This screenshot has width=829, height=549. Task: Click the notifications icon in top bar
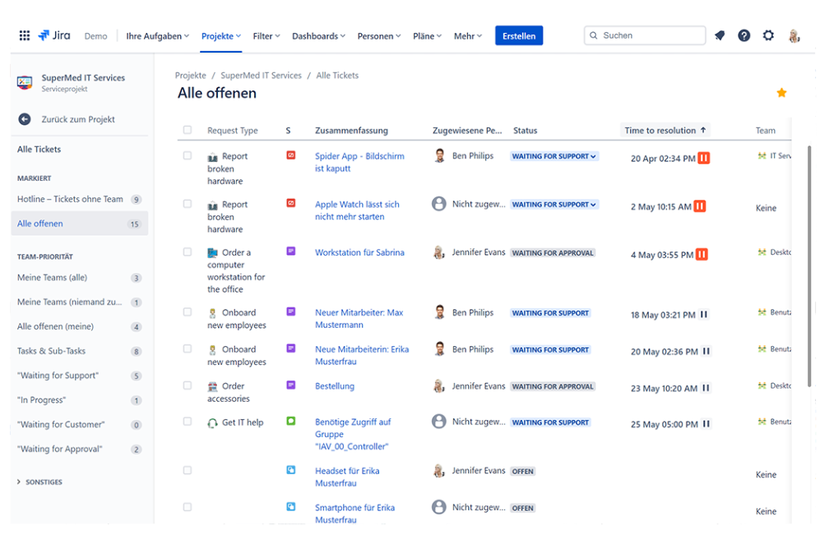pyautogui.click(x=720, y=36)
